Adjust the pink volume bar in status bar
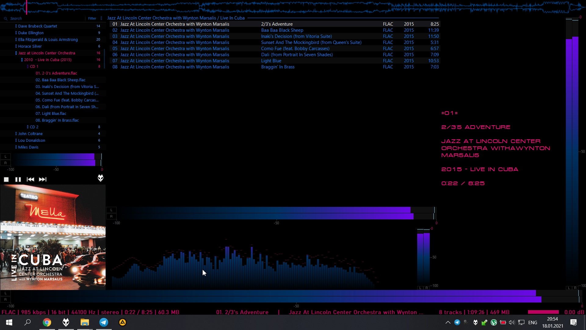The height and width of the screenshot is (330, 586). tap(543, 312)
